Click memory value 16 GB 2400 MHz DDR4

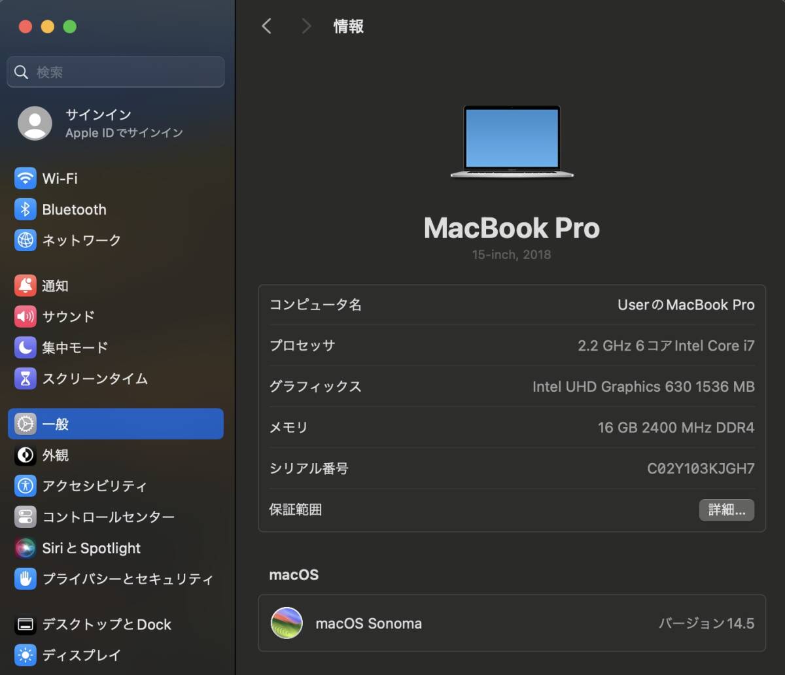[x=676, y=428]
